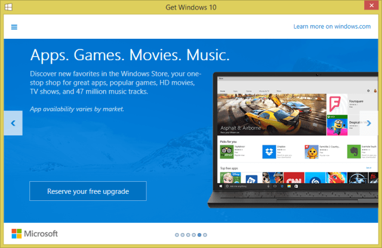This screenshot has height=248, width=382.
Task: Jump to the fourth pagination dot
Action: click(194, 235)
